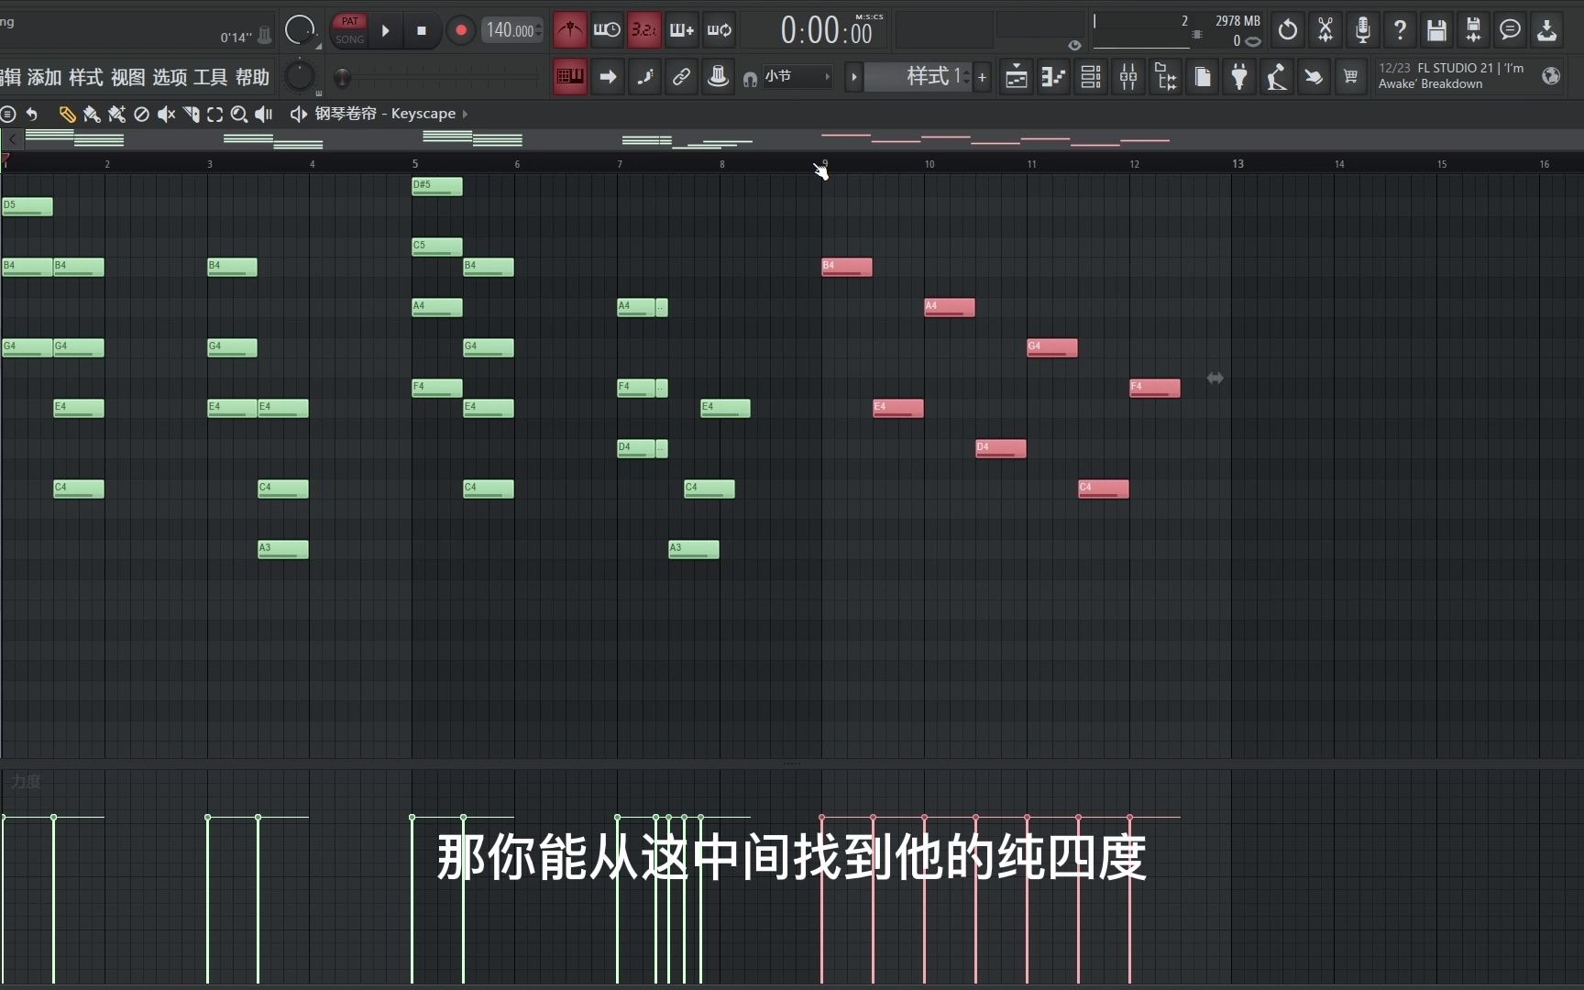Screen dimensions: 1584x990
Task: Open the 选项 menu
Action: pos(170,77)
